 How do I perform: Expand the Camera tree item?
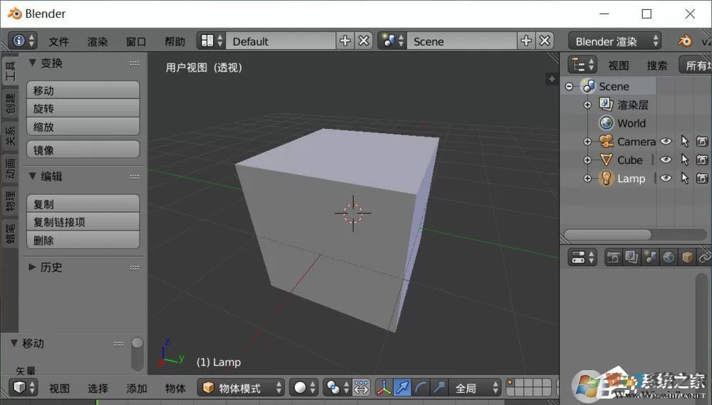(x=587, y=142)
